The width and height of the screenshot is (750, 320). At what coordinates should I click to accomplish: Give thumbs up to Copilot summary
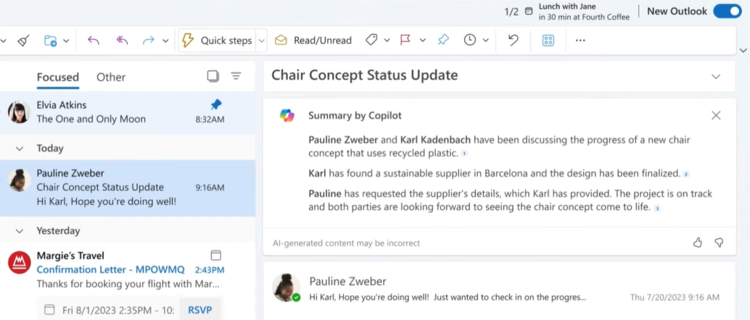(698, 243)
